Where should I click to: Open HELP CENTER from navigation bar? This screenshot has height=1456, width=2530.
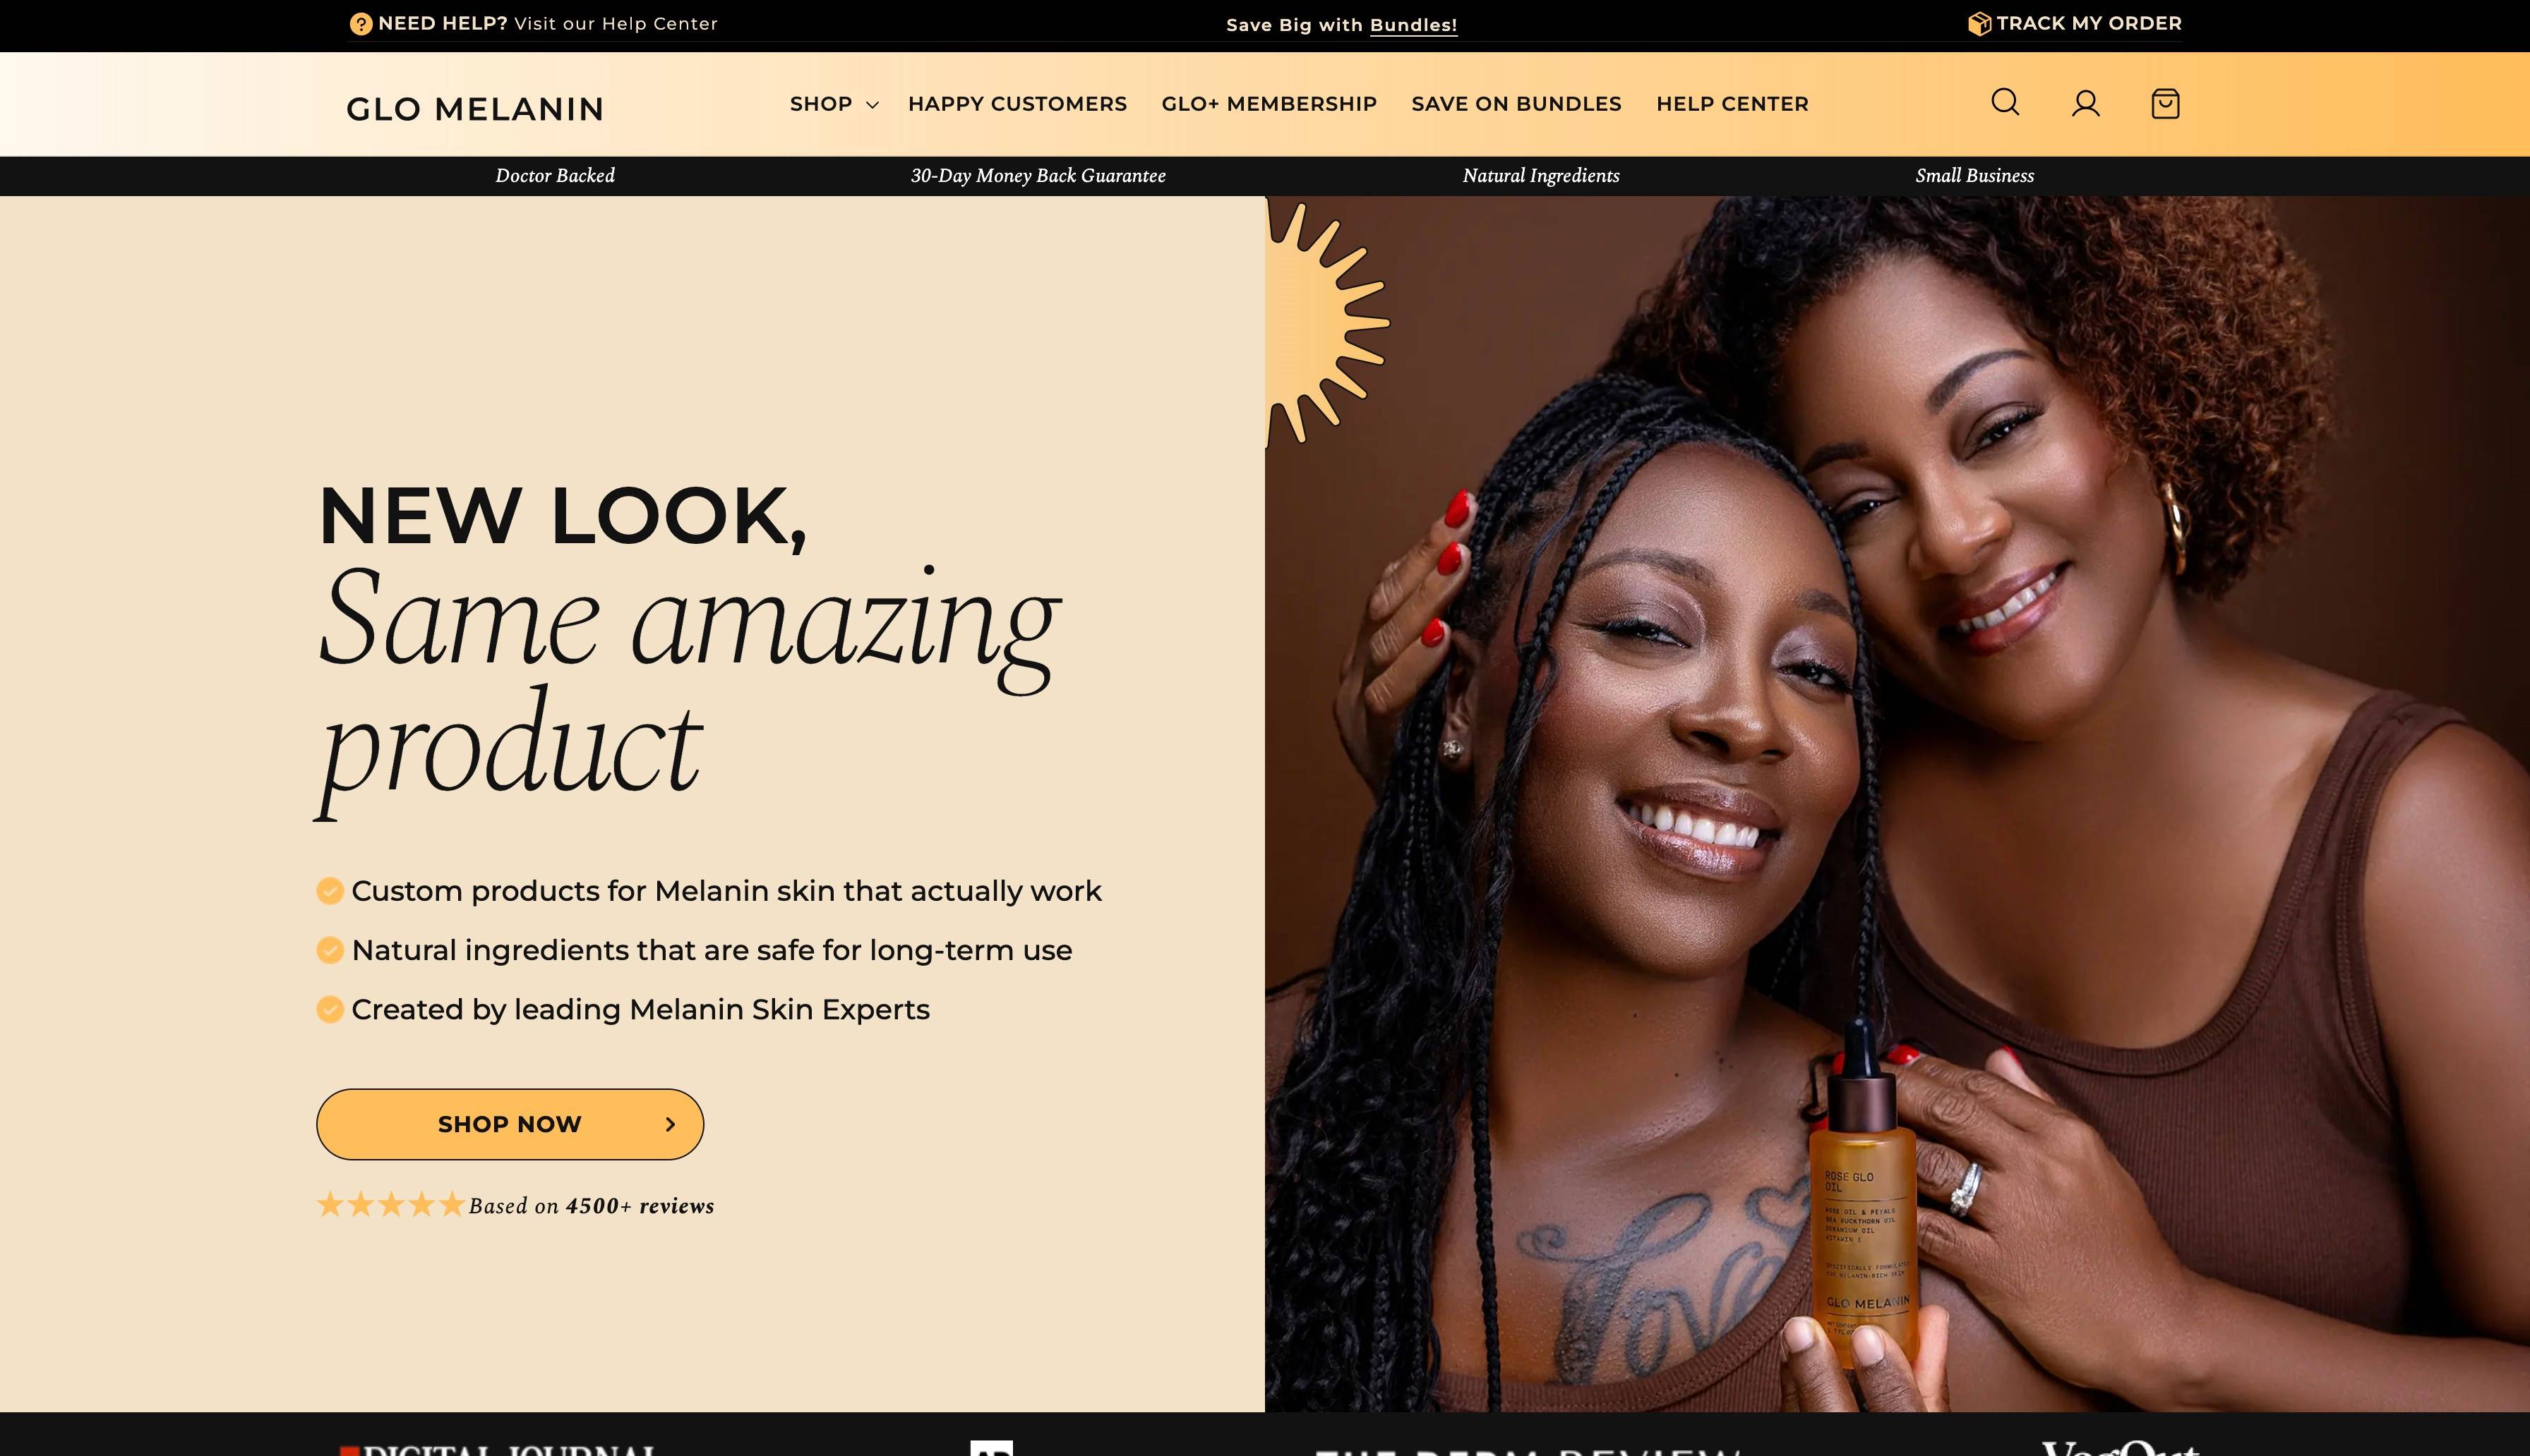tap(1732, 104)
